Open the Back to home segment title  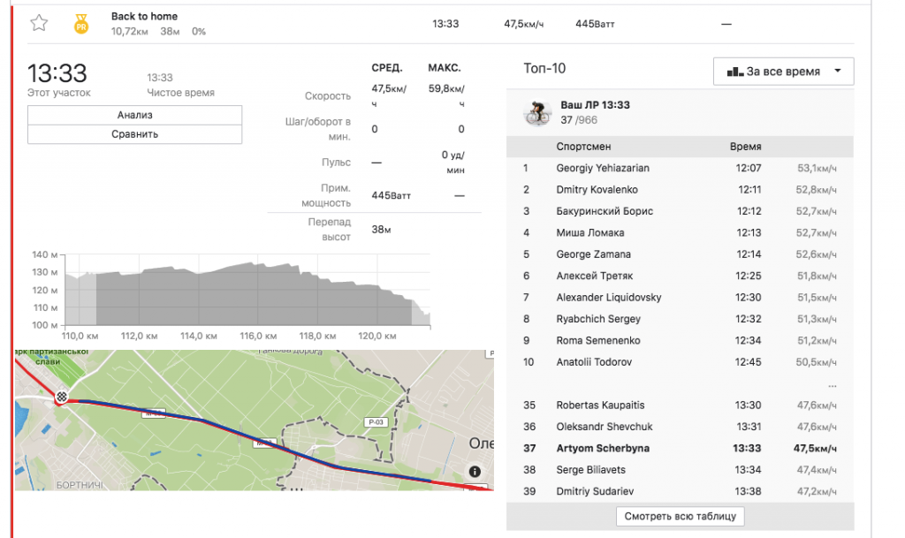pos(144,17)
